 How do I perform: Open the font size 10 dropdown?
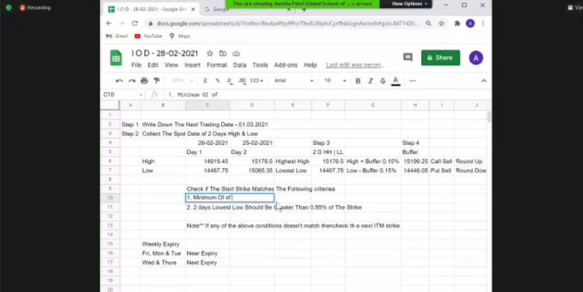pos(335,81)
